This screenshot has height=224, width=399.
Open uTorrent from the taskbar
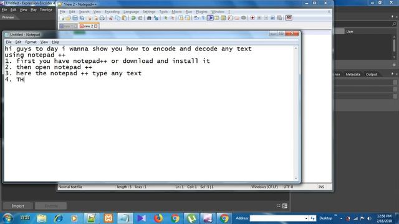coord(191,218)
